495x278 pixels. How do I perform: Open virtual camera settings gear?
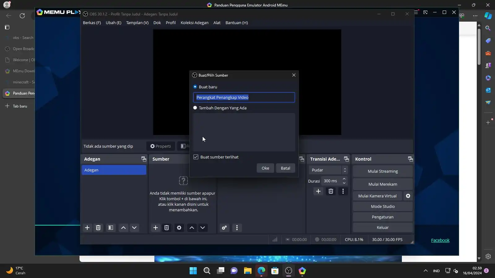click(408, 196)
